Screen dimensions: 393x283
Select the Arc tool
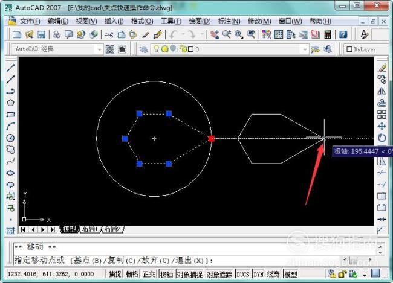[x=10, y=126]
